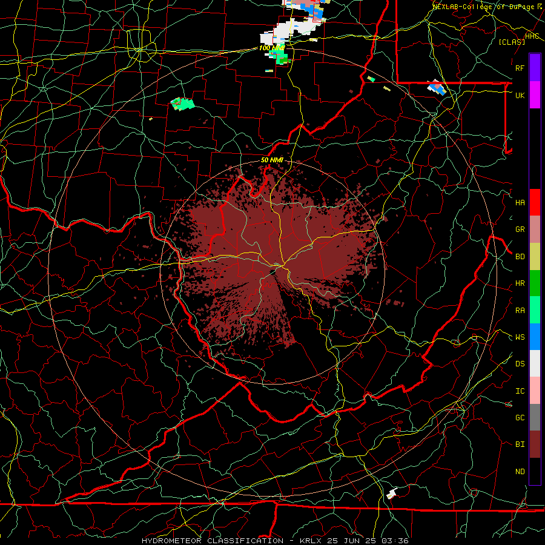545x545 pixels.
Task: Click the 'HR' legend label
Action: 520,283
